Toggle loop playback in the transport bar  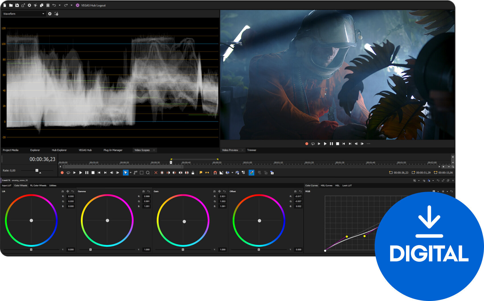pos(68,172)
